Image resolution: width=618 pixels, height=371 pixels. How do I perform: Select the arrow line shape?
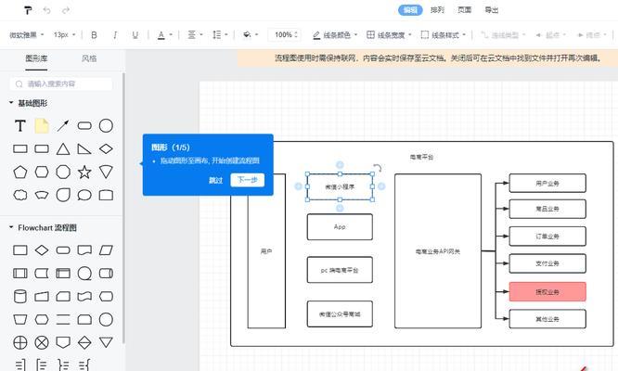63,126
